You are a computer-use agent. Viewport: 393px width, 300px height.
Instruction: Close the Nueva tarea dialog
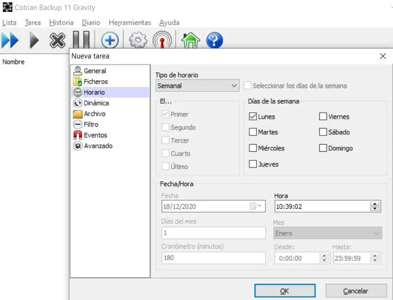pos(383,56)
